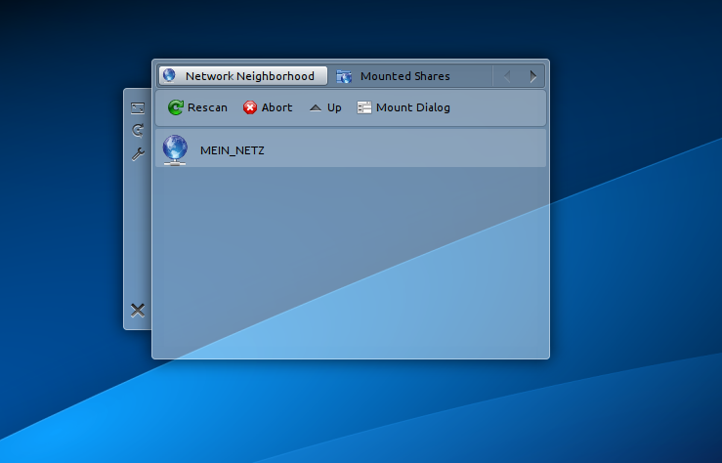Select the MEIN_NETZ workgroup entry
Screen dimensions: 722x463
351,148
